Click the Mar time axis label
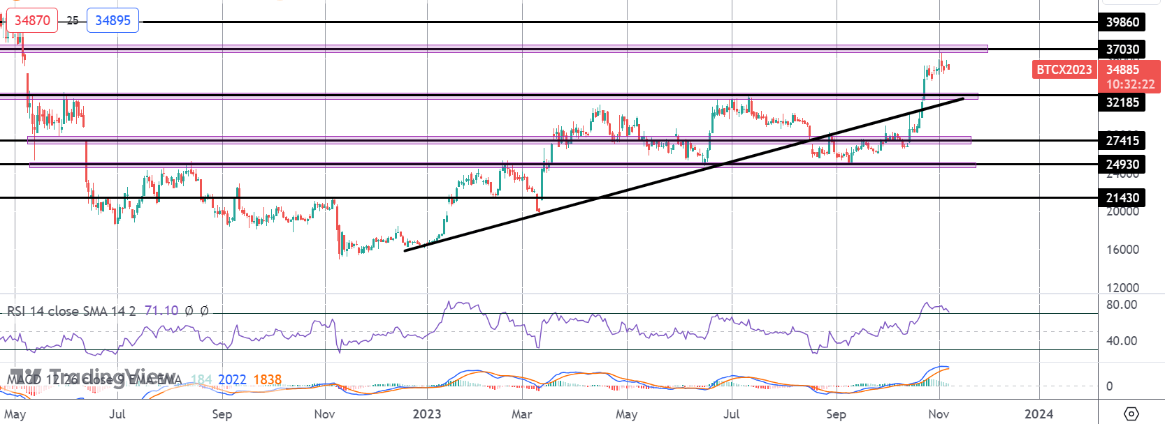Image resolution: width=1165 pixels, height=424 pixels. tap(522, 414)
